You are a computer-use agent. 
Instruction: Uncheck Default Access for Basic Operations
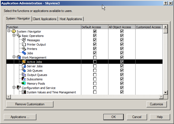coord(95,36)
